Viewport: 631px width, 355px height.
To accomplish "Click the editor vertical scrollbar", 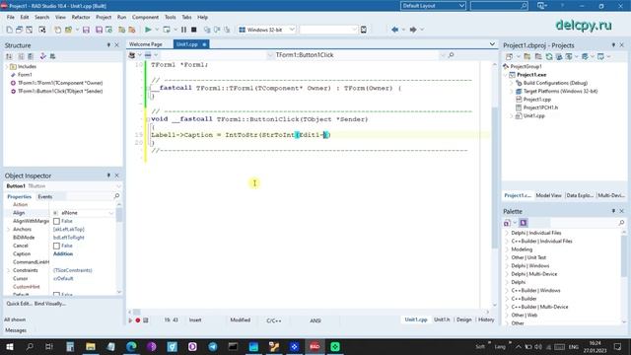I will click(495, 185).
